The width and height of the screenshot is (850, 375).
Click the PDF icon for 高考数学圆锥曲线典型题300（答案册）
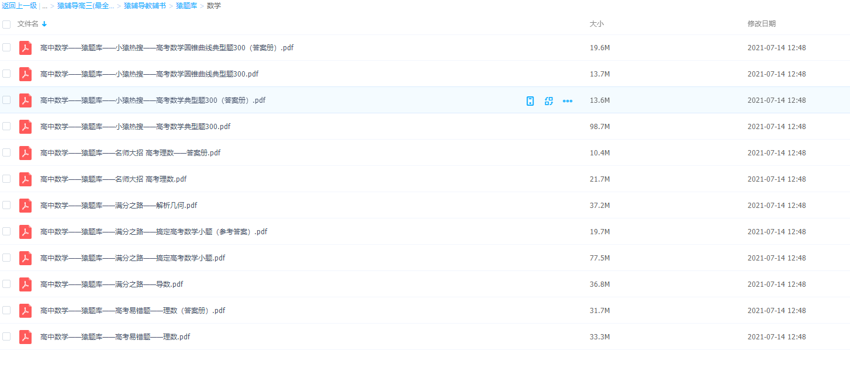(x=25, y=48)
